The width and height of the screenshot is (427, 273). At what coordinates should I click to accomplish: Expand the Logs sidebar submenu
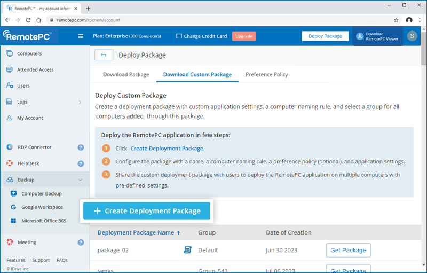(80, 102)
